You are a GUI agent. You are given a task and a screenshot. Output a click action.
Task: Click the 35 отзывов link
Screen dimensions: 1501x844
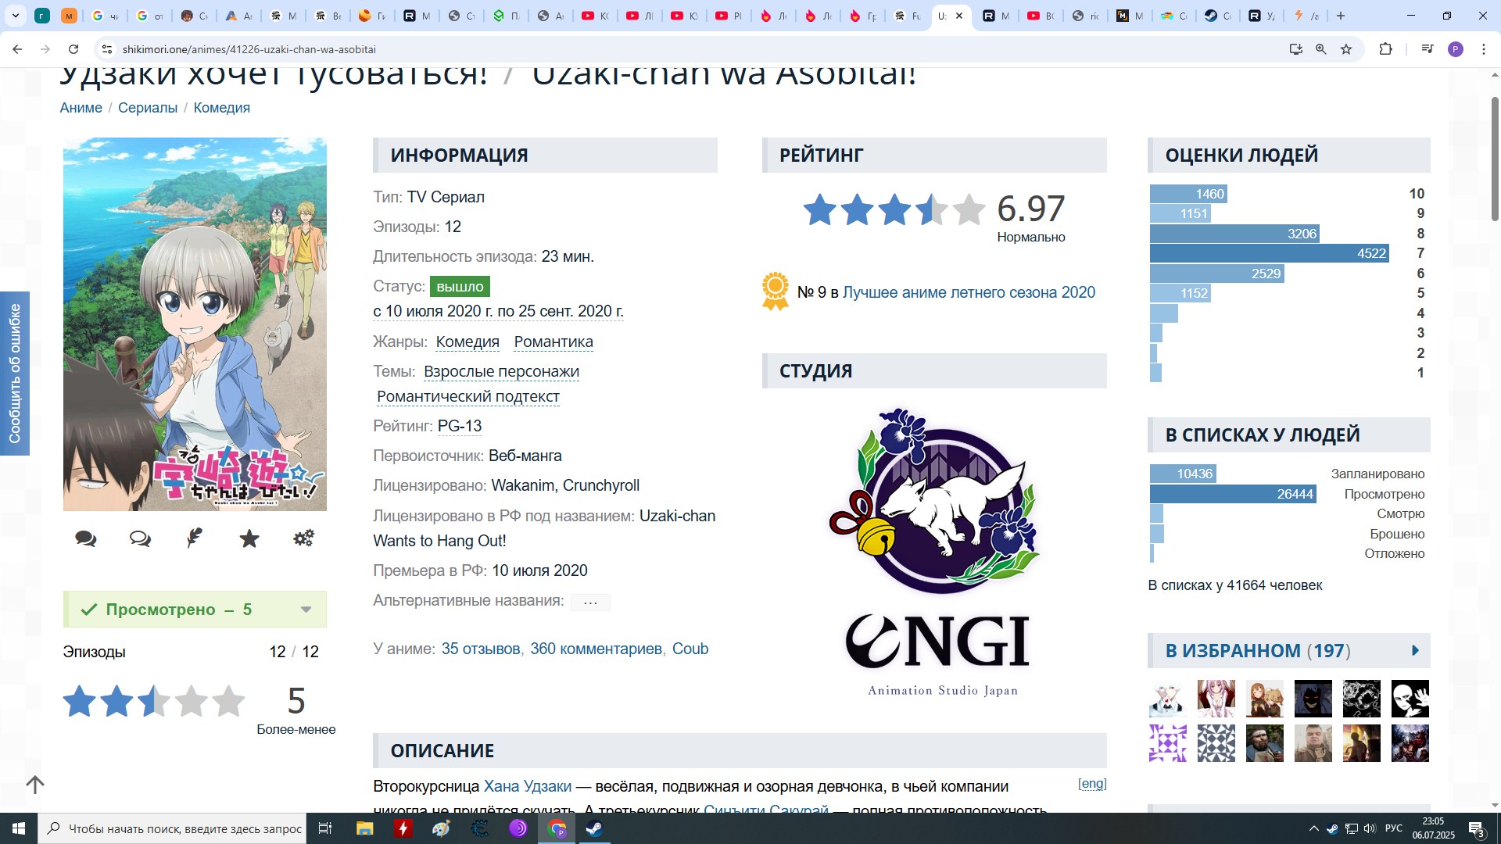coord(480,649)
